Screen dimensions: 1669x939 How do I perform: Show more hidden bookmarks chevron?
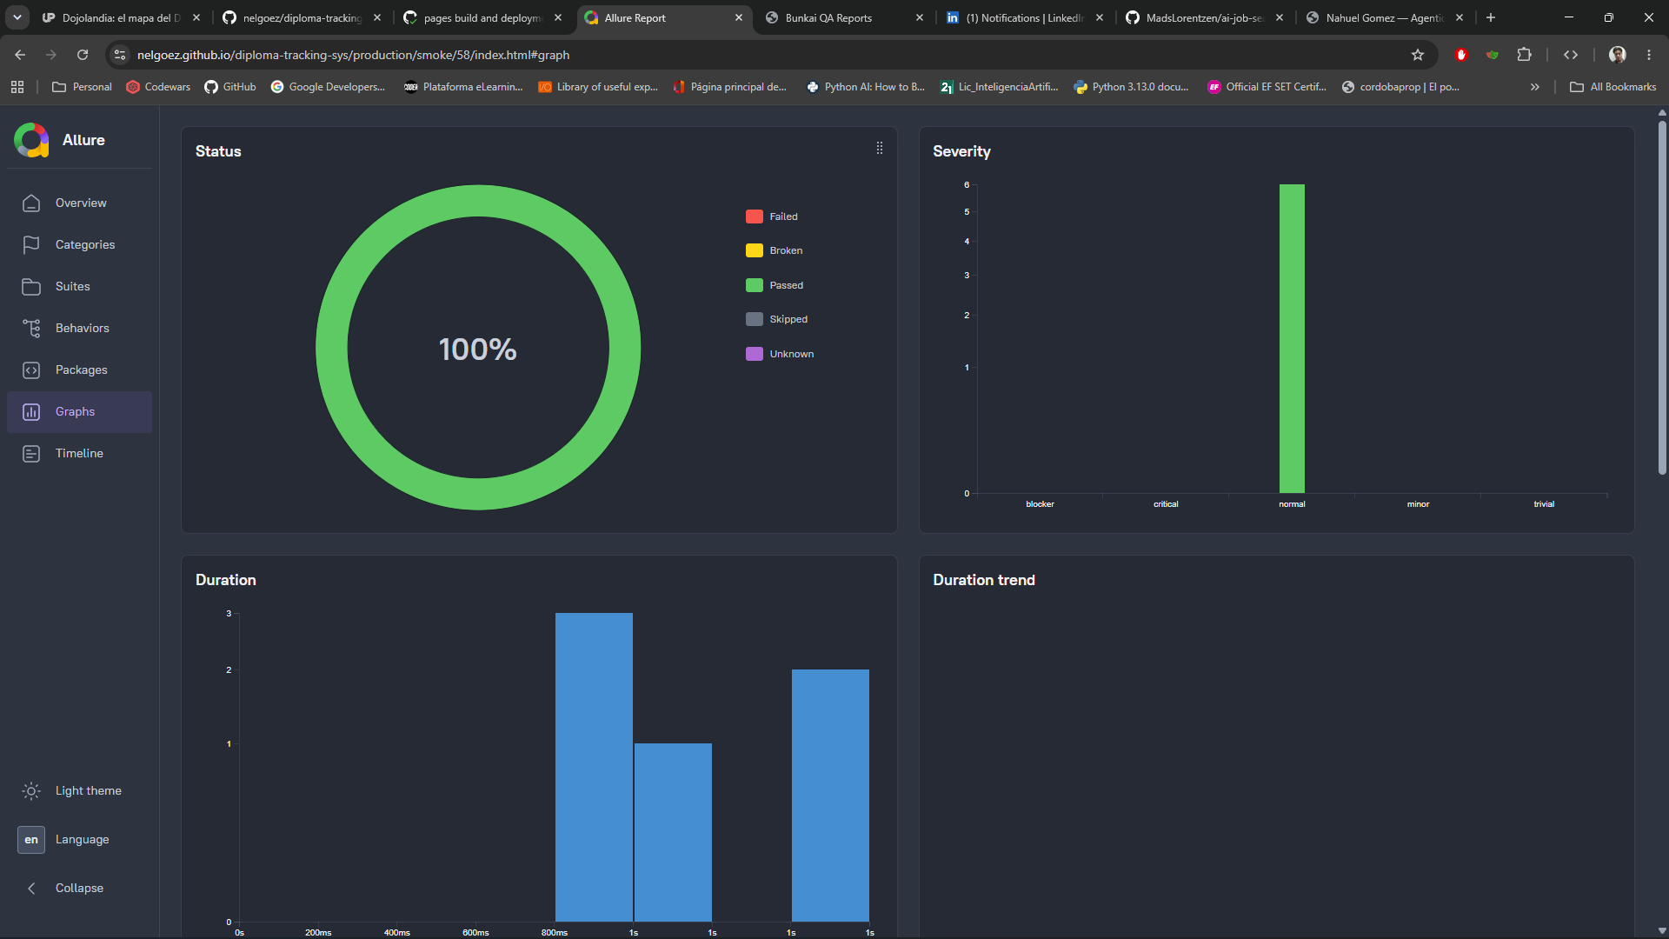pos(1535,87)
